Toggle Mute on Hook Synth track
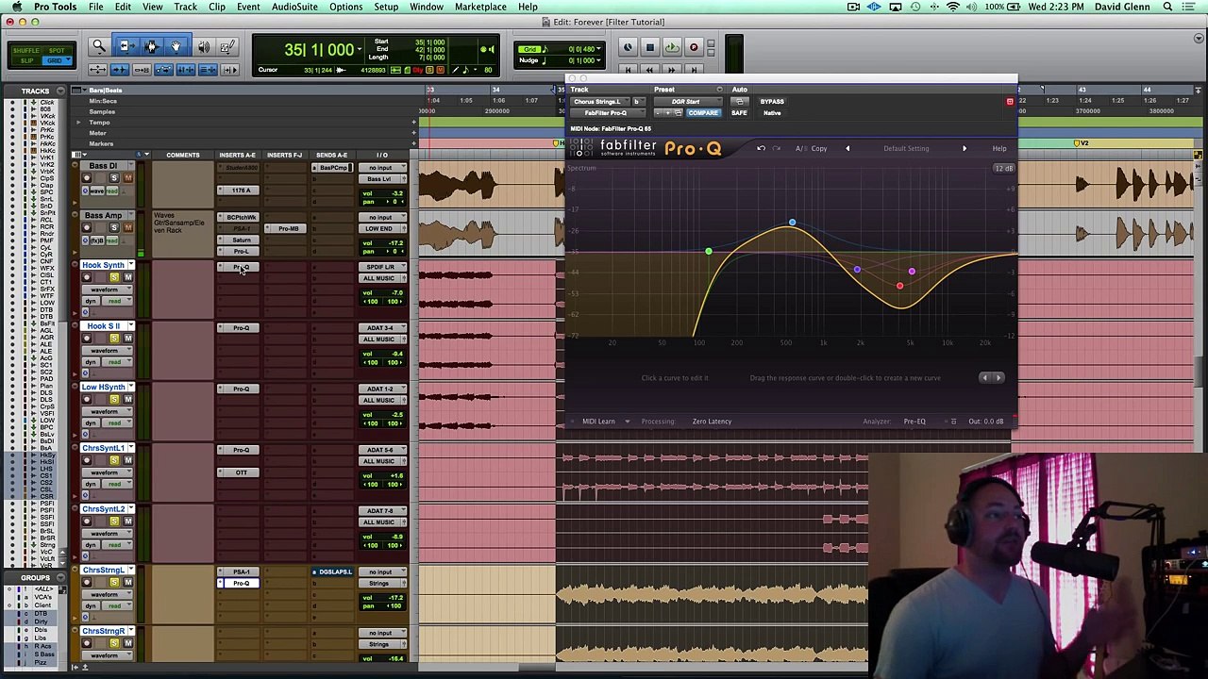The width and height of the screenshot is (1208, 679). tap(127, 277)
